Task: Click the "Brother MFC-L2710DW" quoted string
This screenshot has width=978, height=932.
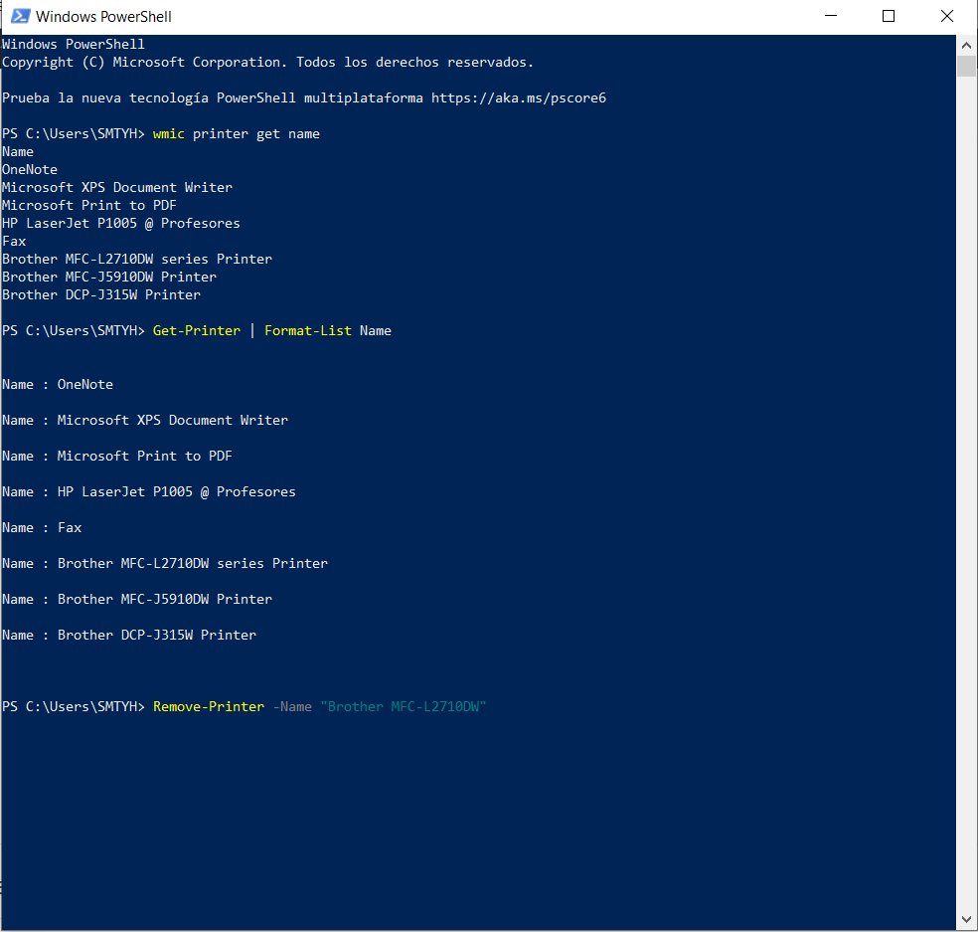Action: point(404,706)
